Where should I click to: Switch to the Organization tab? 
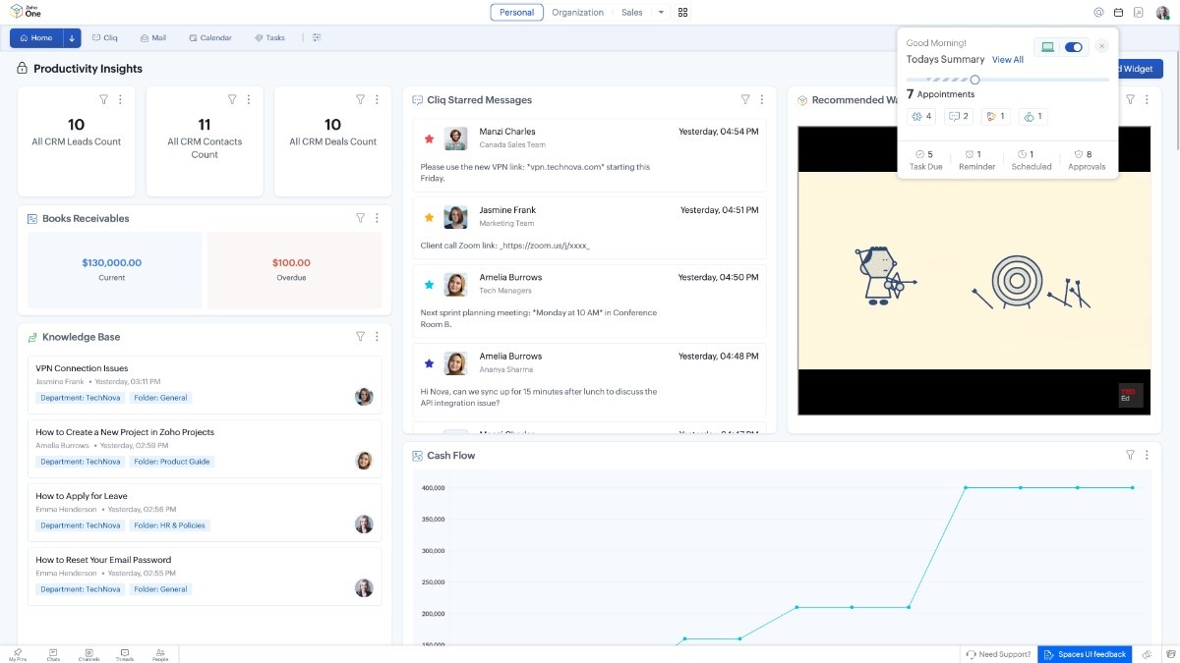coord(577,13)
